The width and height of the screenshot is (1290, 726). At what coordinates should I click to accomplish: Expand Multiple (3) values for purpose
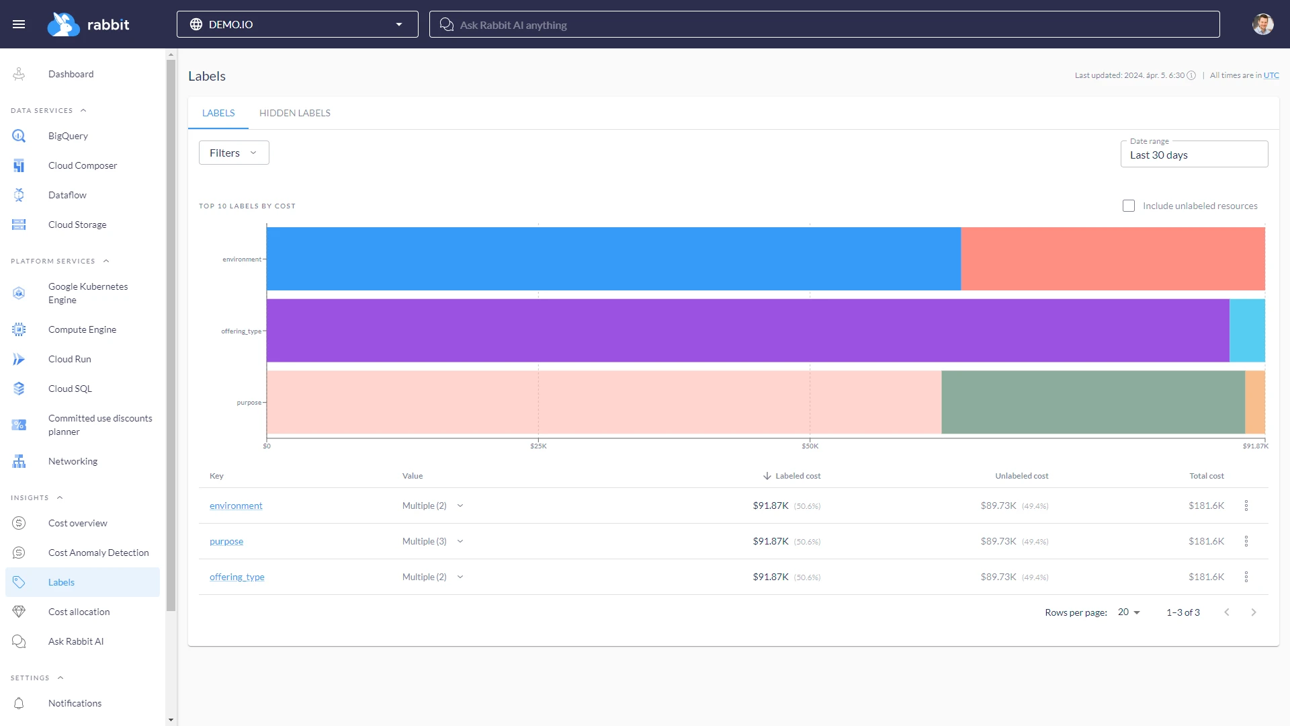pyautogui.click(x=460, y=541)
